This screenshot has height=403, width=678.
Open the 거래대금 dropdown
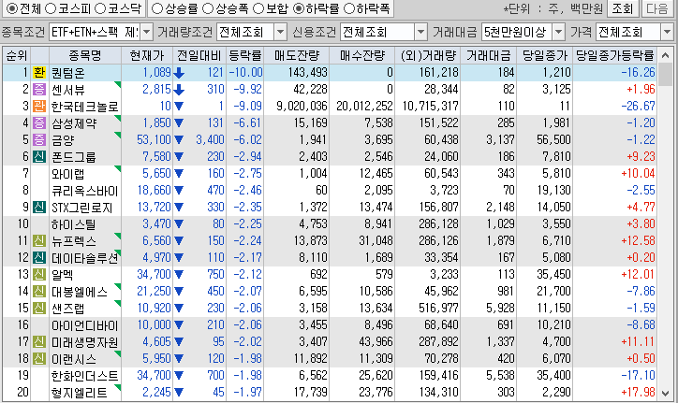point(559,32)
